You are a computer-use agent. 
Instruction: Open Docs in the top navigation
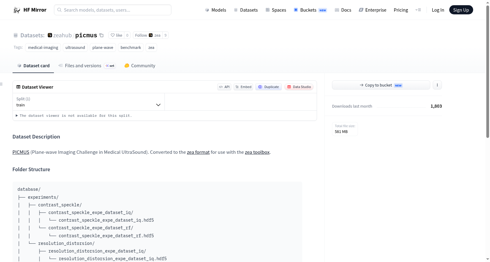[x=343, y=10]
